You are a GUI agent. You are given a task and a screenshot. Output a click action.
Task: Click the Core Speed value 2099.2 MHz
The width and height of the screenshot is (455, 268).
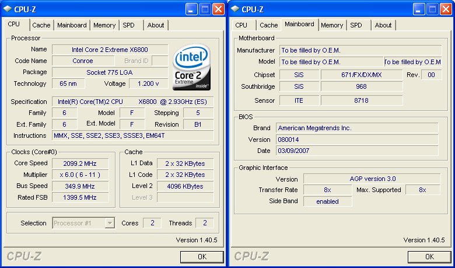click(x=80, y=163)
